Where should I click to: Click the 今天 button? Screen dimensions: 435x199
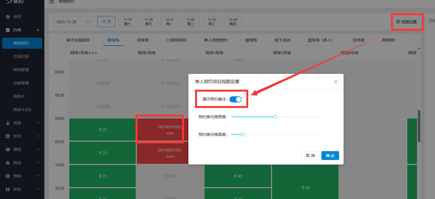pos(106,22)
